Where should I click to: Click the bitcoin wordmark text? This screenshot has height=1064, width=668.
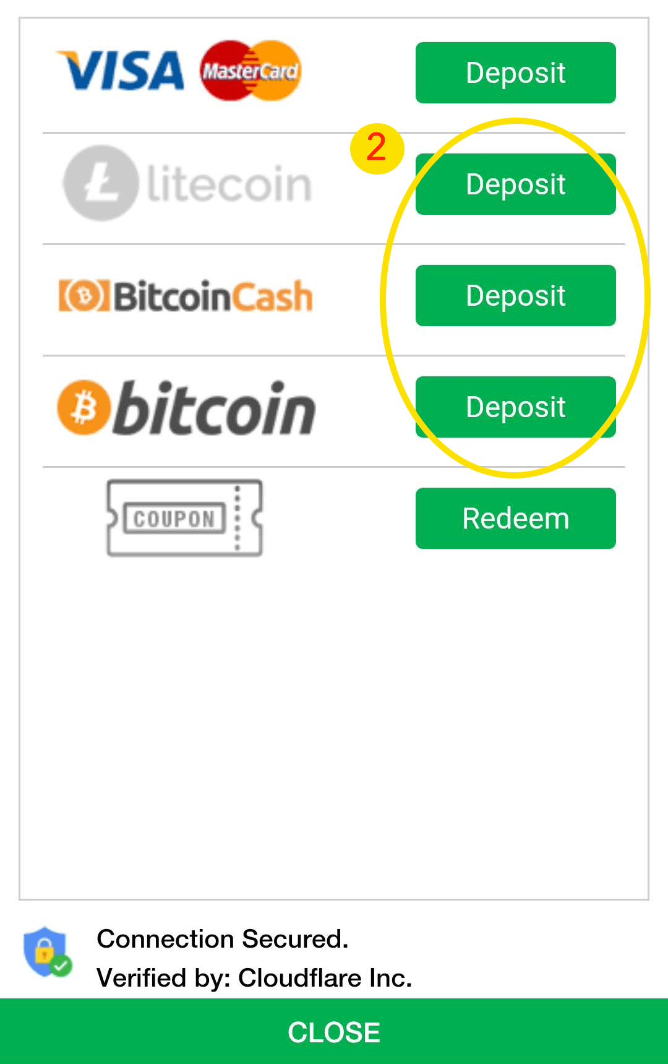pyautogui.click(x=216, y=407)
